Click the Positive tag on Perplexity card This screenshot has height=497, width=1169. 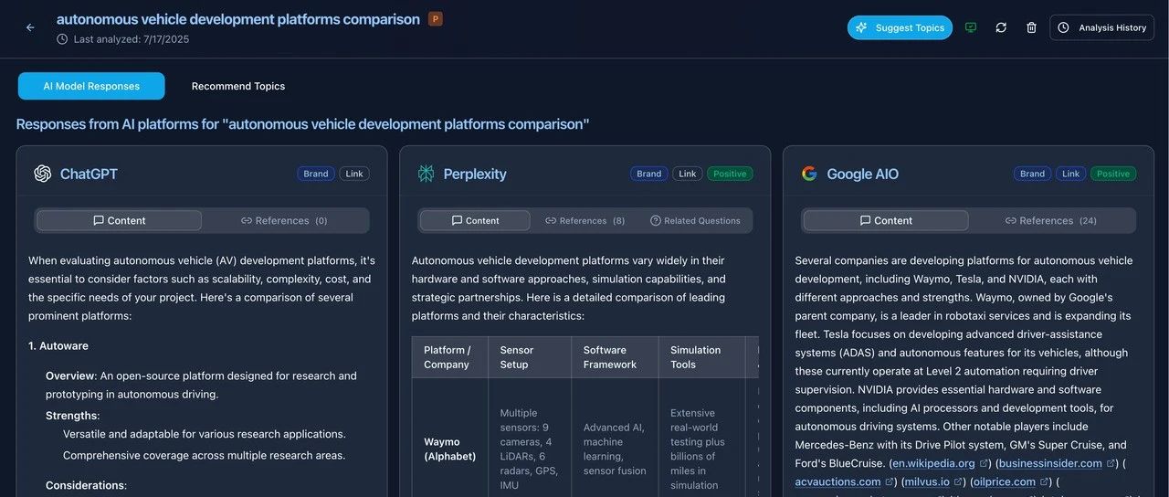[730, 174]
